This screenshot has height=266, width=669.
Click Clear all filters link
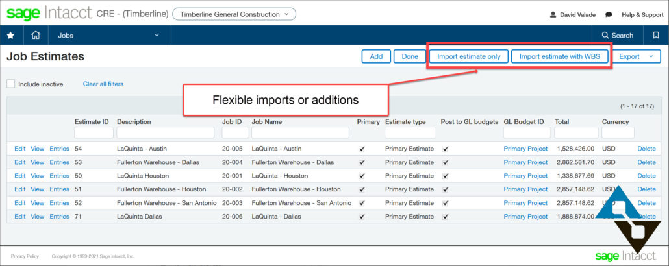pyautogui.click(x=103, y=84)
